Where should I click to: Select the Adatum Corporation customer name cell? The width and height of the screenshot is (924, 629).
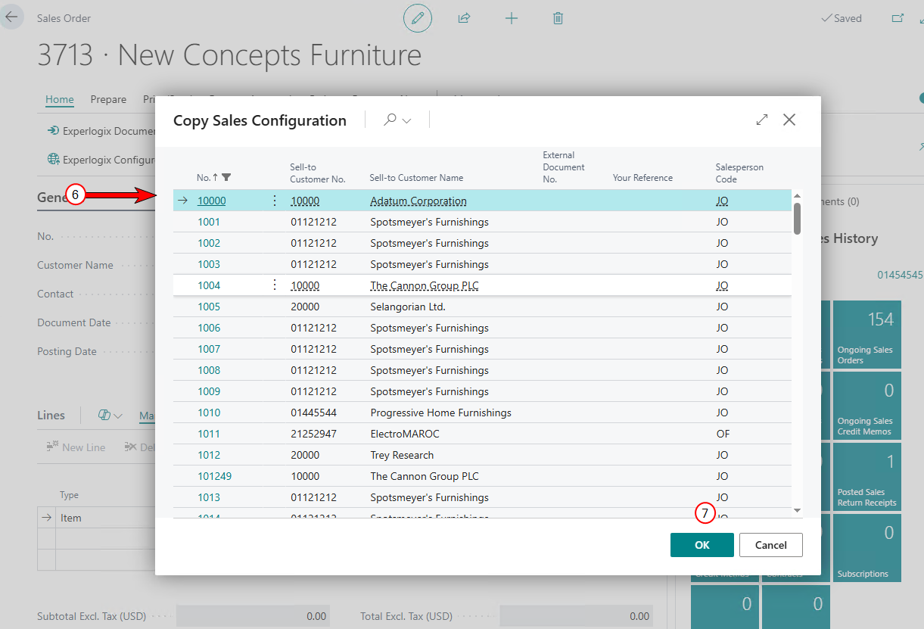(x=418, y=201)
